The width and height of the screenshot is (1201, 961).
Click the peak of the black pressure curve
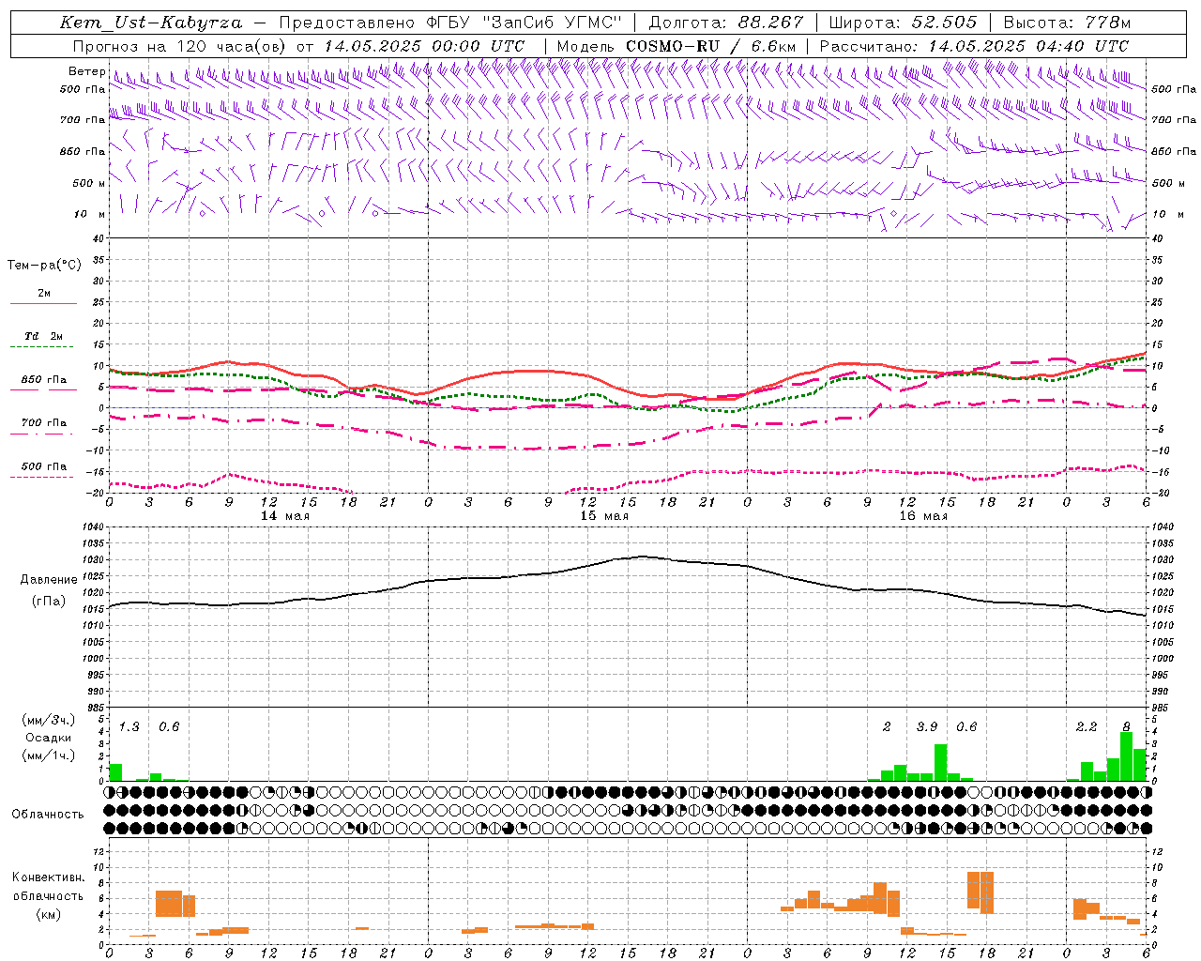click(x=643, y=557)
